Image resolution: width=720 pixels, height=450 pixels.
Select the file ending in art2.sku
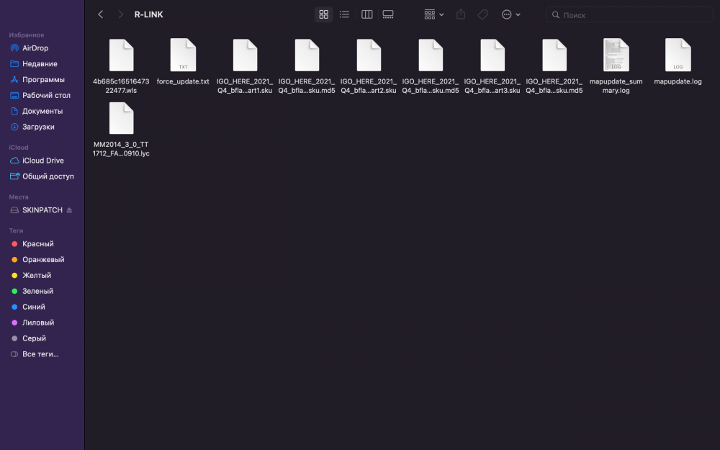(368, 66)
